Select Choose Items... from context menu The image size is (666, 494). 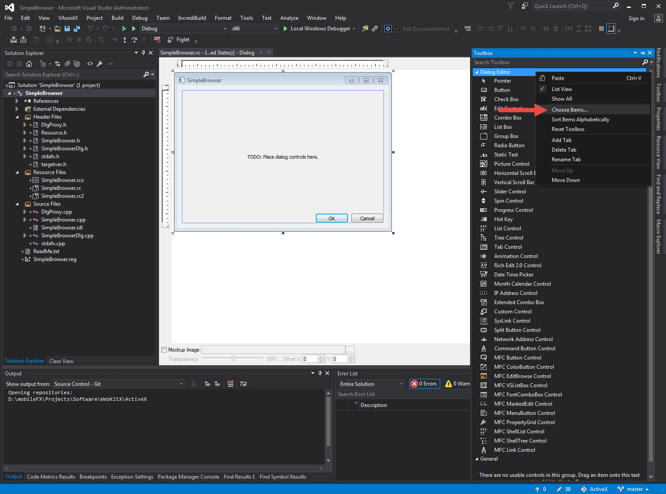tap(569, 110)
